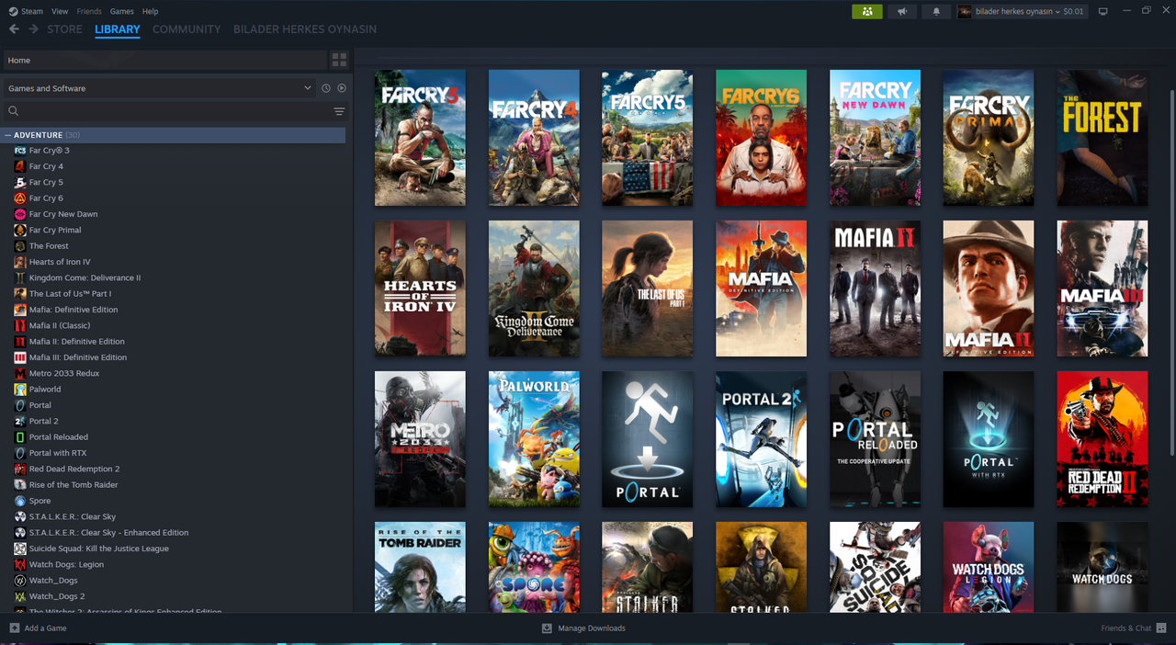
Task: Toggle grid collections view icon next to Home
Action: click(339, 60)
